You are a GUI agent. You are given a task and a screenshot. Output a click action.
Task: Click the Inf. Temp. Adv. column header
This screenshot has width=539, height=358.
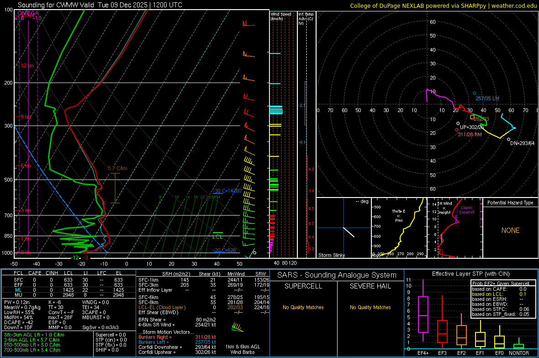tap(306, 19)
